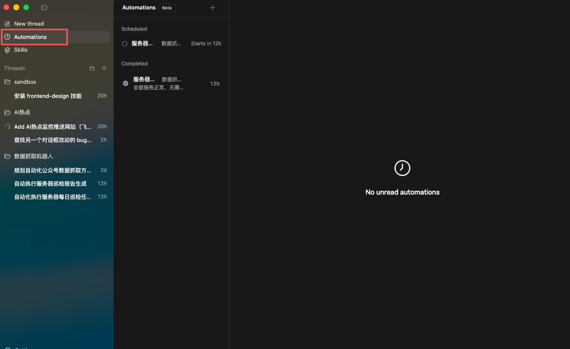Click the tab overview icon in the title bar
The width and height of the screenshot is (570, 349).
44,7
